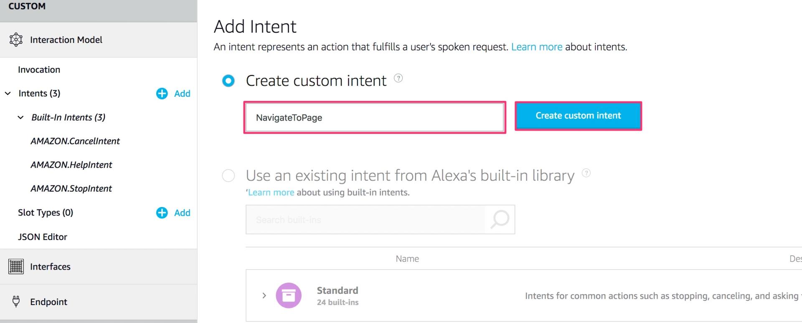Click the intent name field containing NavigateToPage

[x=374, y=118]
